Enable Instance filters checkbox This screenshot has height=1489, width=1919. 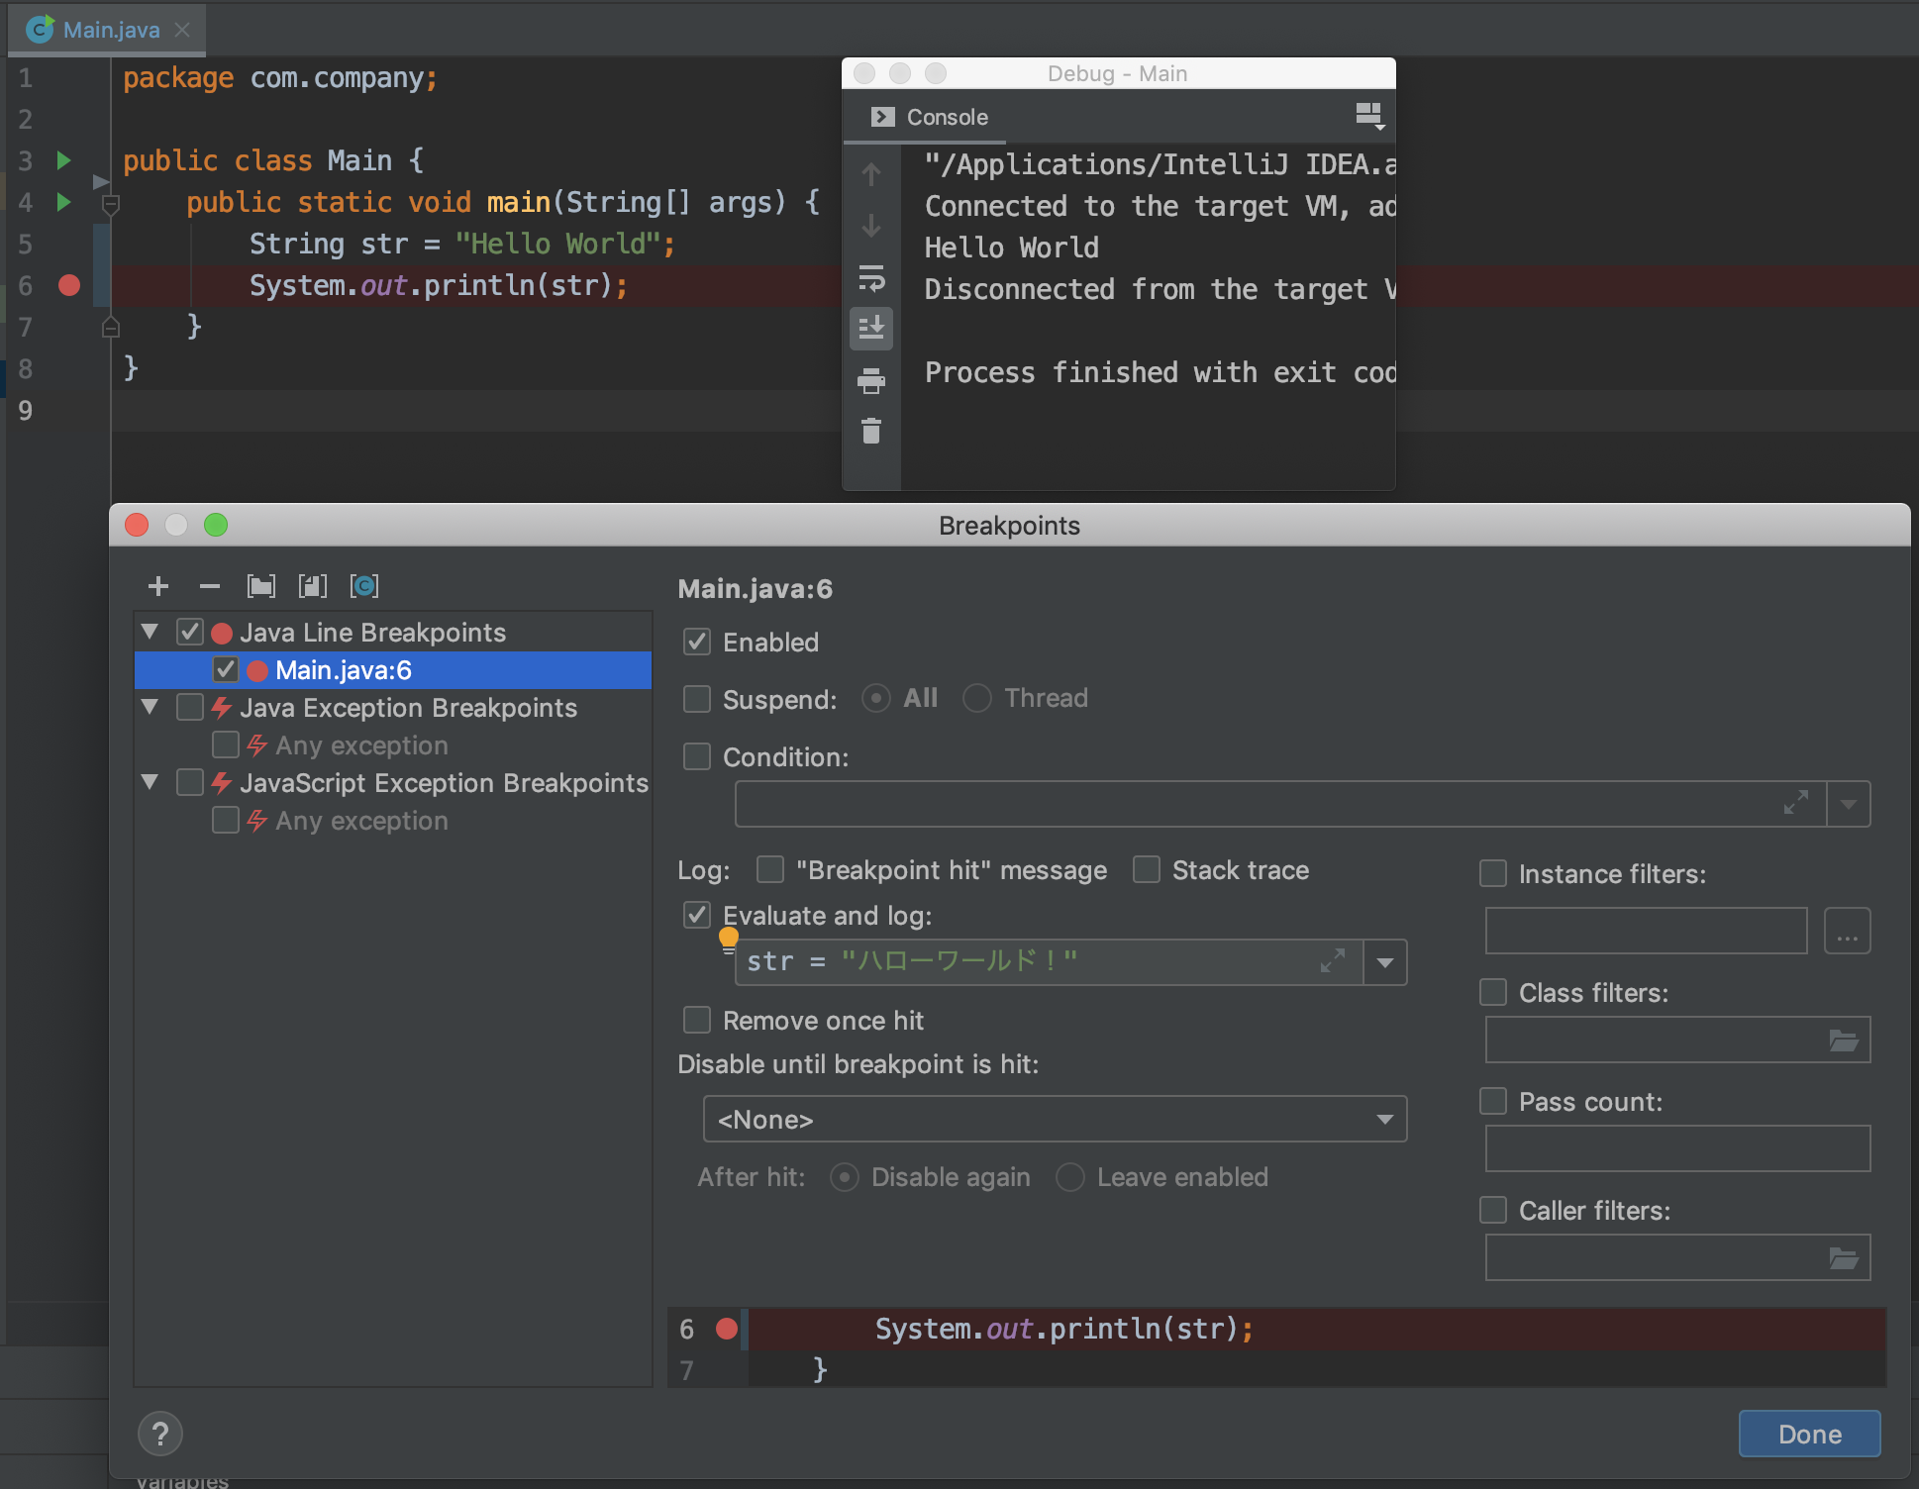(x=1493, y=873)
